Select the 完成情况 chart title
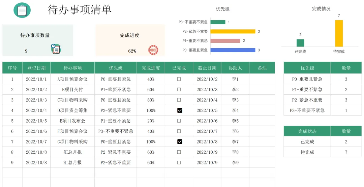Viewport: 364px width, 187px height. click(321, 9)
